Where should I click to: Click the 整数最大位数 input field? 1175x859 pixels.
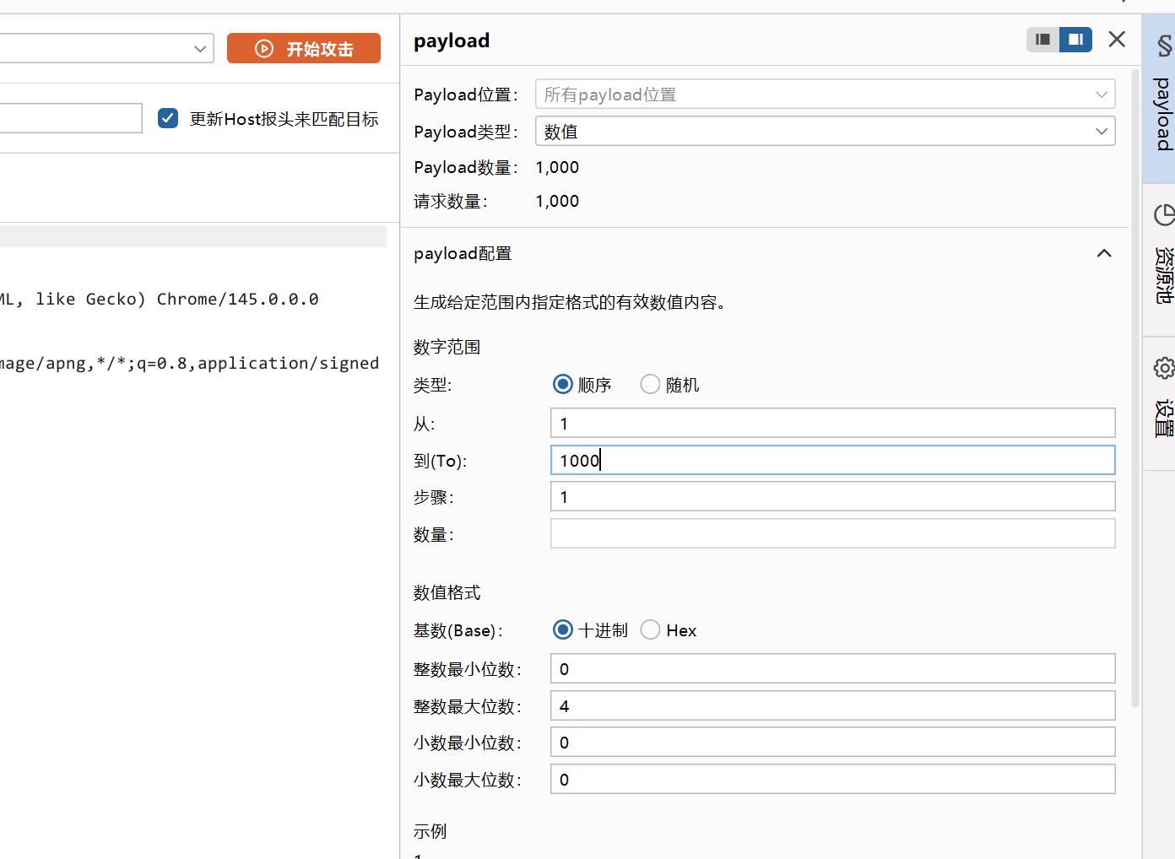coord(832,706)
